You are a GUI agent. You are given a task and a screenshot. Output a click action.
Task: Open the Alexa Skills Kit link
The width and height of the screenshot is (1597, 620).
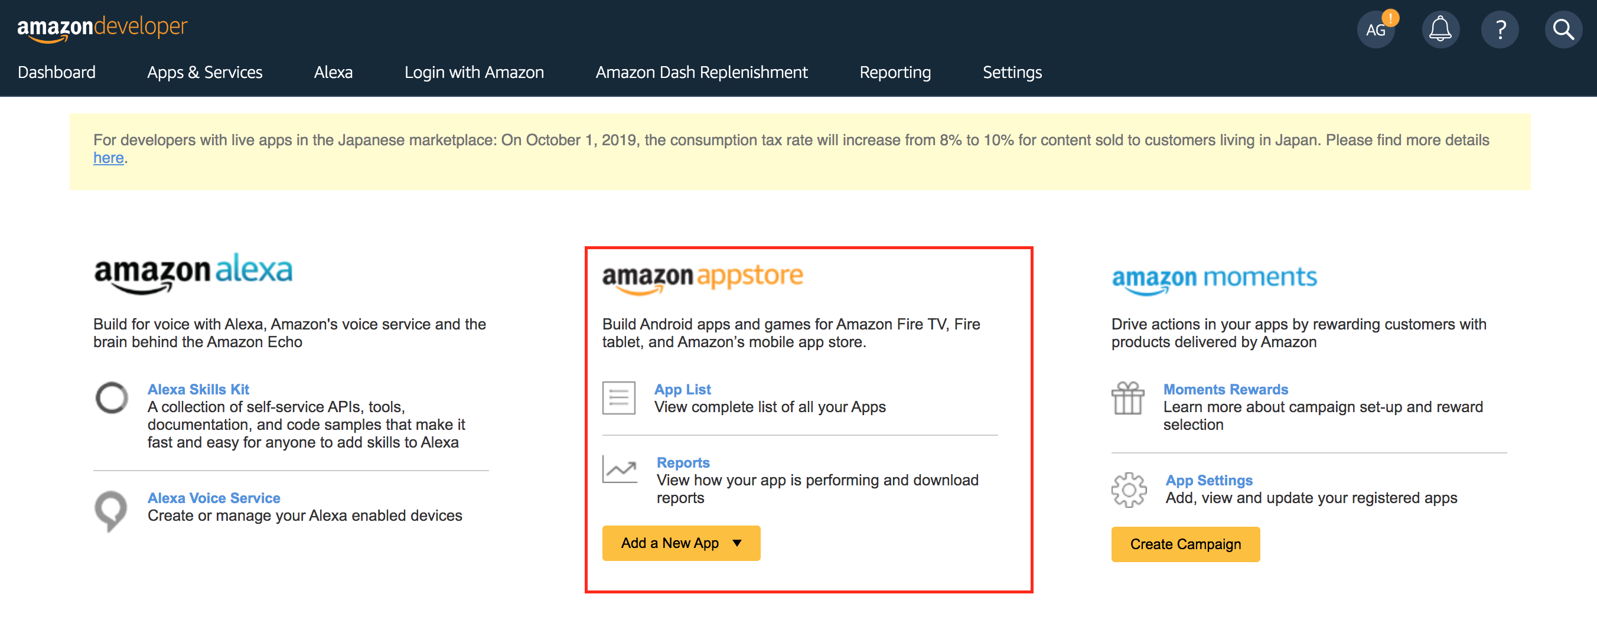coord(198,389)
